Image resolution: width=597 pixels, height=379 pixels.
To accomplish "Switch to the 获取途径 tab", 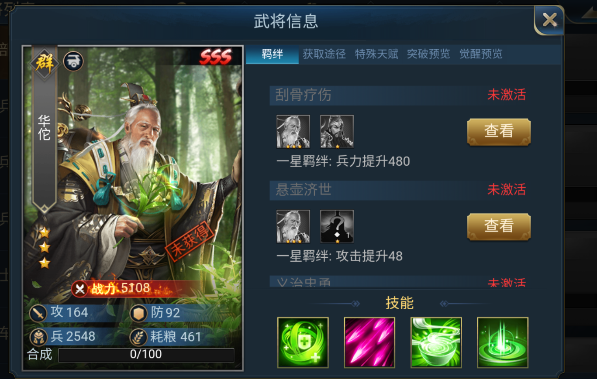I will 324,54.
